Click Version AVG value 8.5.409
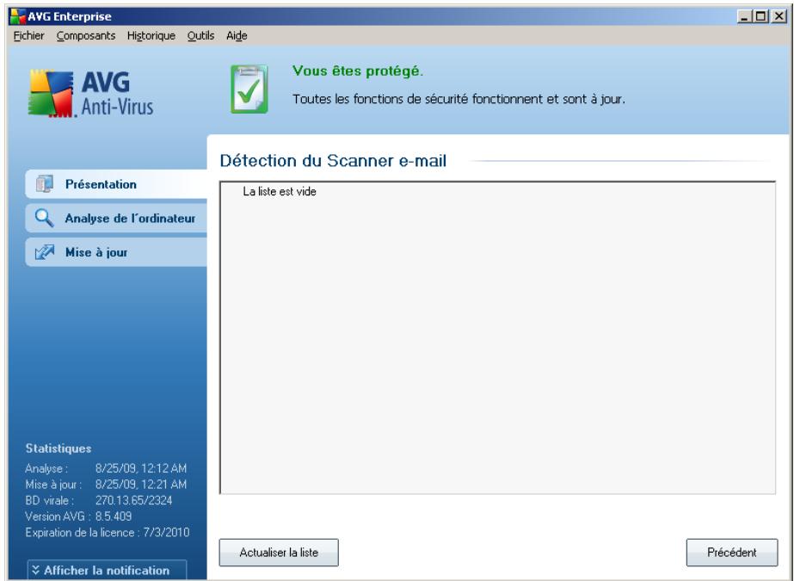The width and height of the screenshot is (794, 581). click(114, 516)
